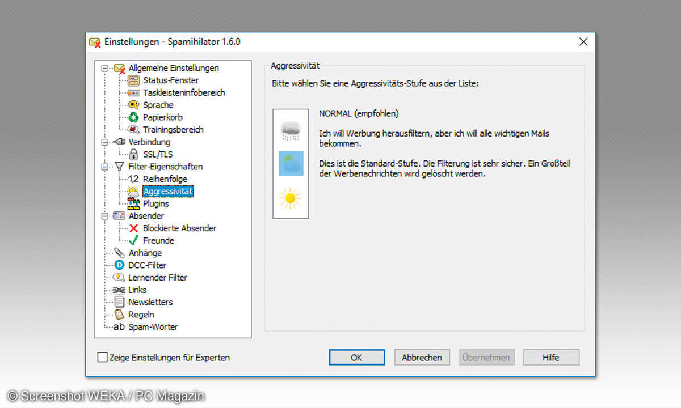The image size is (681, 408).
Task: Choose the sun aggressiveness level
Action: (291, 198)
